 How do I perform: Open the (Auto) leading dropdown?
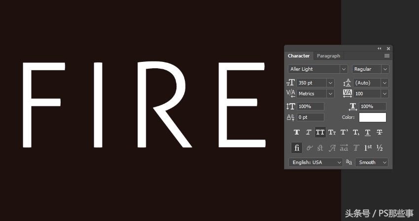(385, 83)
